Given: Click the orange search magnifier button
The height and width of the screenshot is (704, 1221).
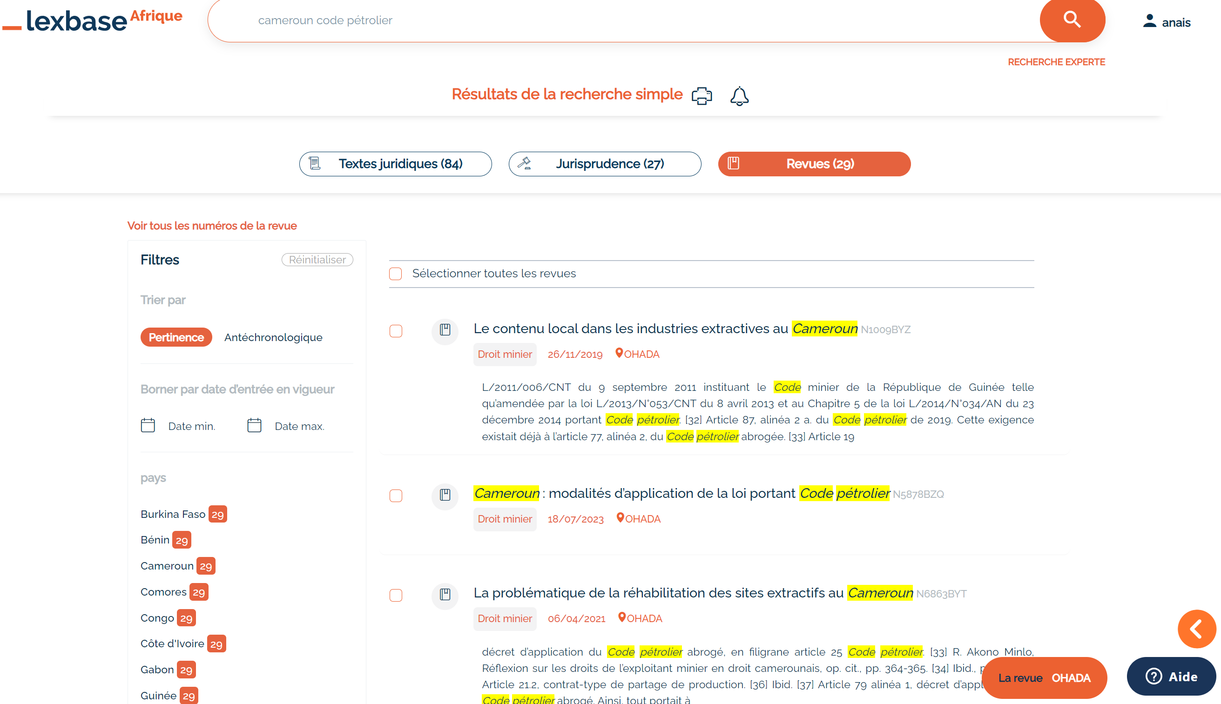Looking at the screenshot, I should click(x=1072, y=20).
